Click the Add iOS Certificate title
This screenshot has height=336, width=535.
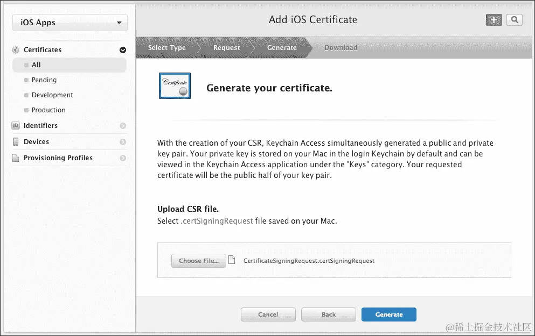click(x=313, y=20)
